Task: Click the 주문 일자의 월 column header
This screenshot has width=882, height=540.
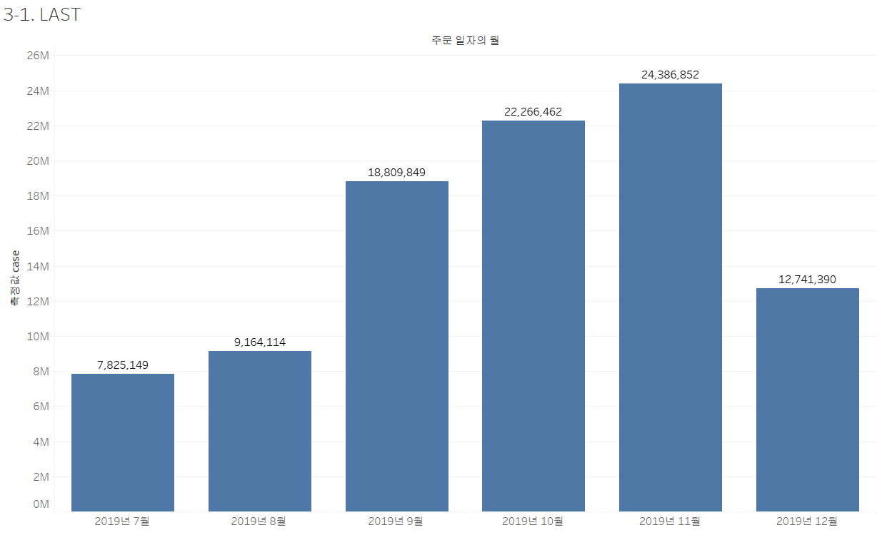Action: point(465,41)
